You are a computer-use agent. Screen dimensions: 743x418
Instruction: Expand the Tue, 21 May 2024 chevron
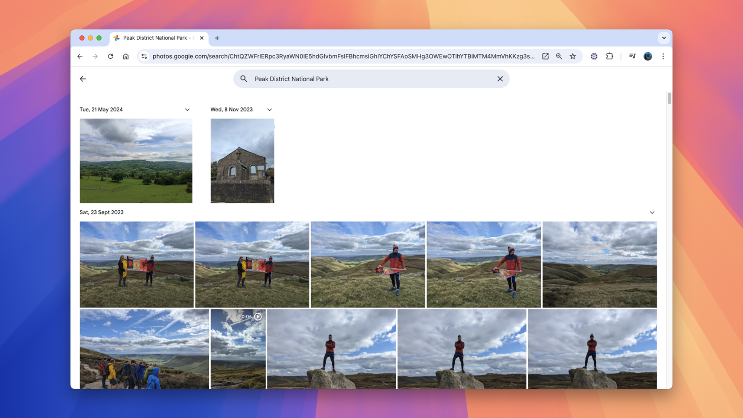coord(187,110)
